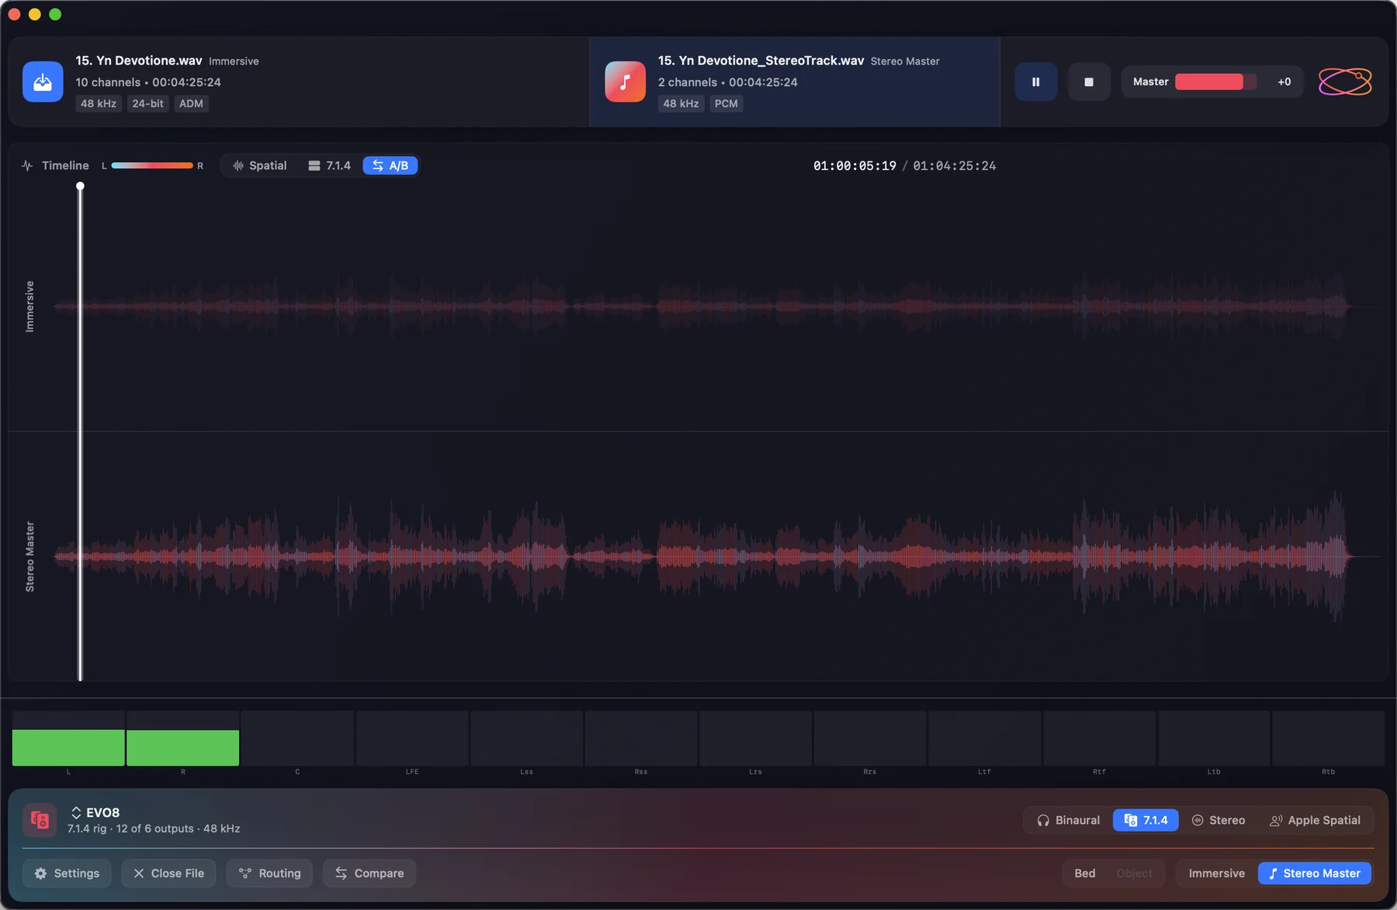Click the Ltf channel meter

click(x=984, y=739)
